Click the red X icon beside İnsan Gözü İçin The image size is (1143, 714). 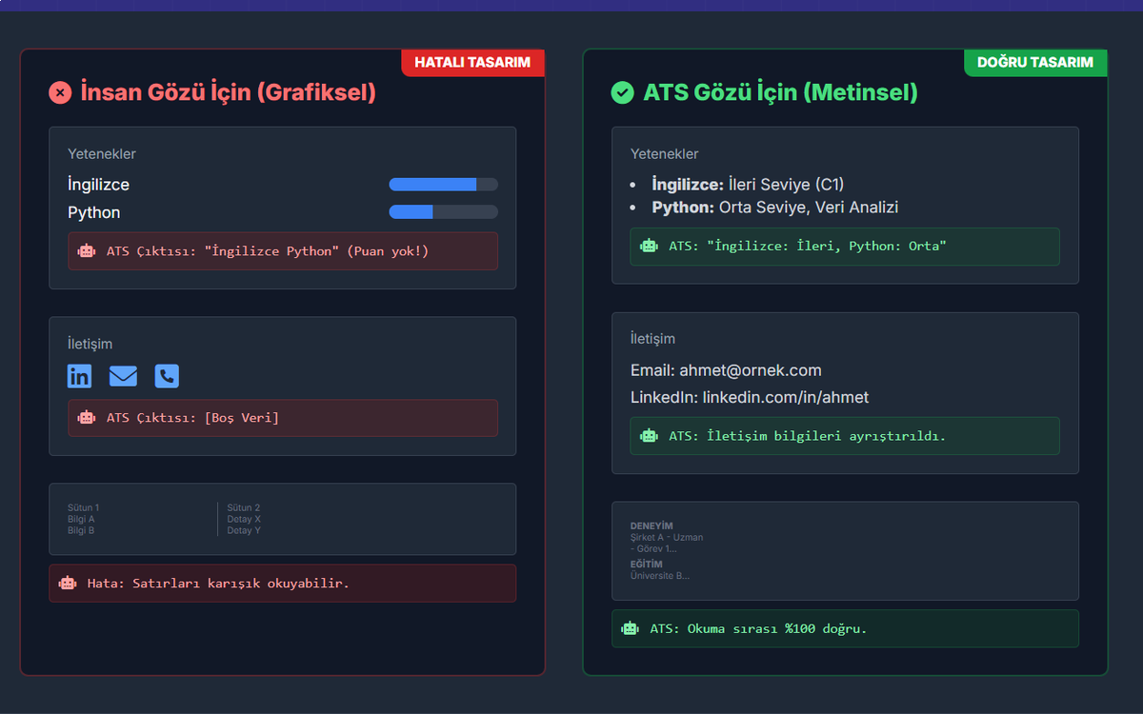pos(60,92)
